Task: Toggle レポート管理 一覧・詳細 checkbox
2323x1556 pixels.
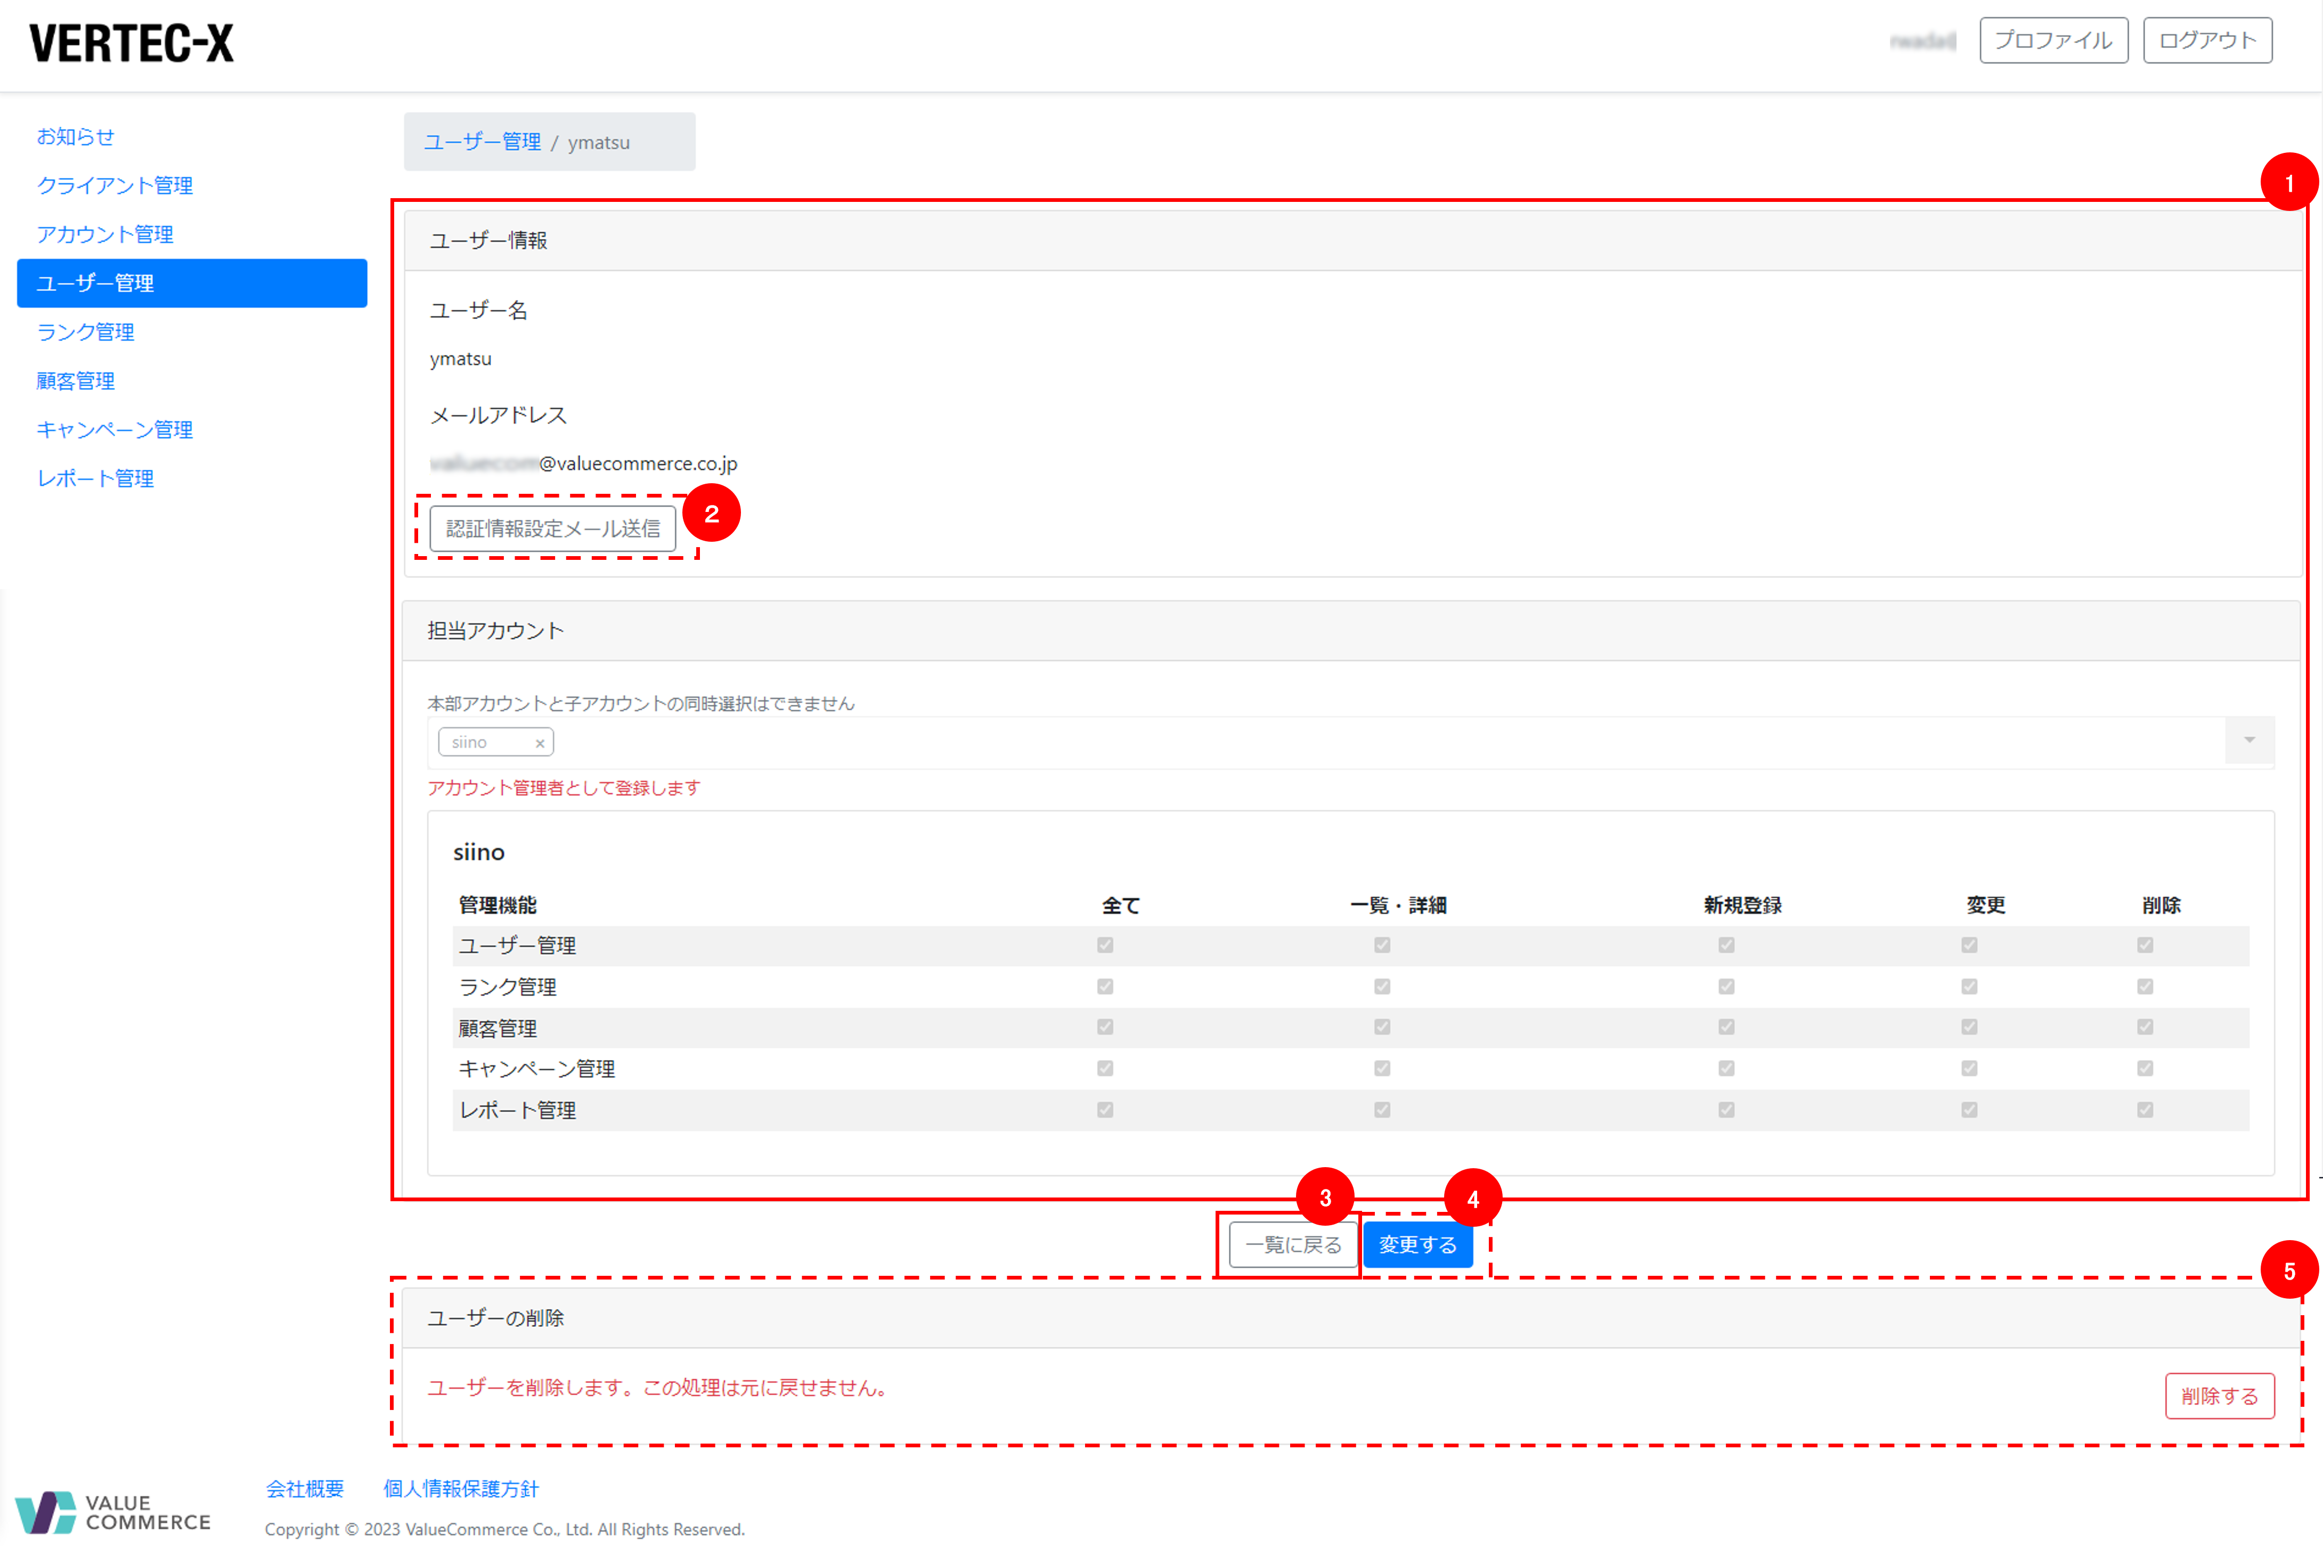Action: (x=1381, y=1110)
